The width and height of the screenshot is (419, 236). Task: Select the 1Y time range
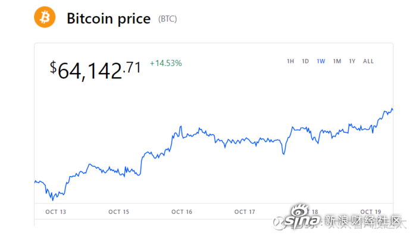352,61
